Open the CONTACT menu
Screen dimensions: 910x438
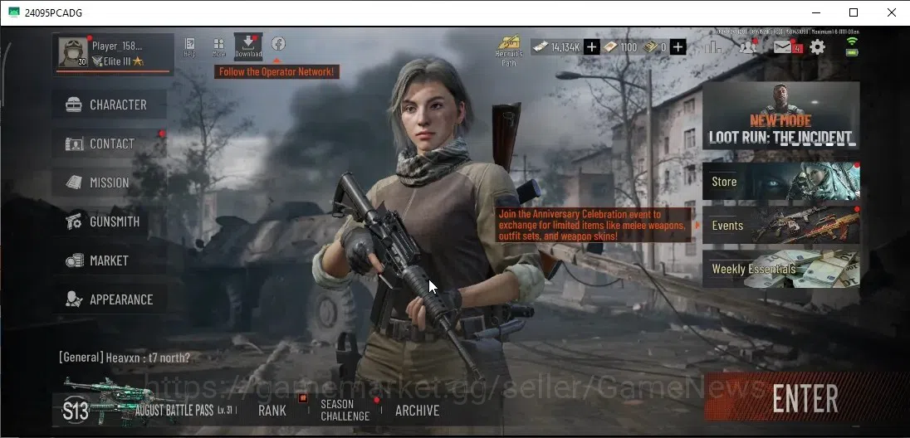tap(110, 144)
